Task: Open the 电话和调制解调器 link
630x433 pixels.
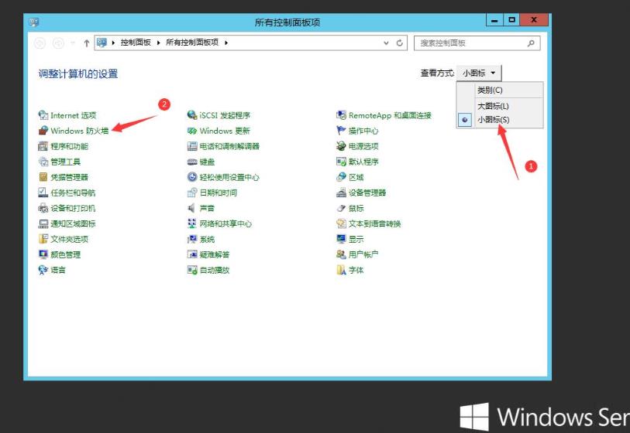Action: pyautogui.click(x=229, y=146)
